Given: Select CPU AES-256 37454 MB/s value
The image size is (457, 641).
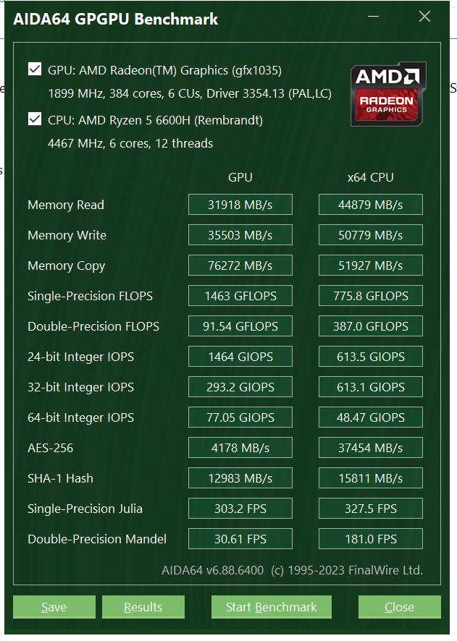Looking at the screenshot, I should click(371, 448).
